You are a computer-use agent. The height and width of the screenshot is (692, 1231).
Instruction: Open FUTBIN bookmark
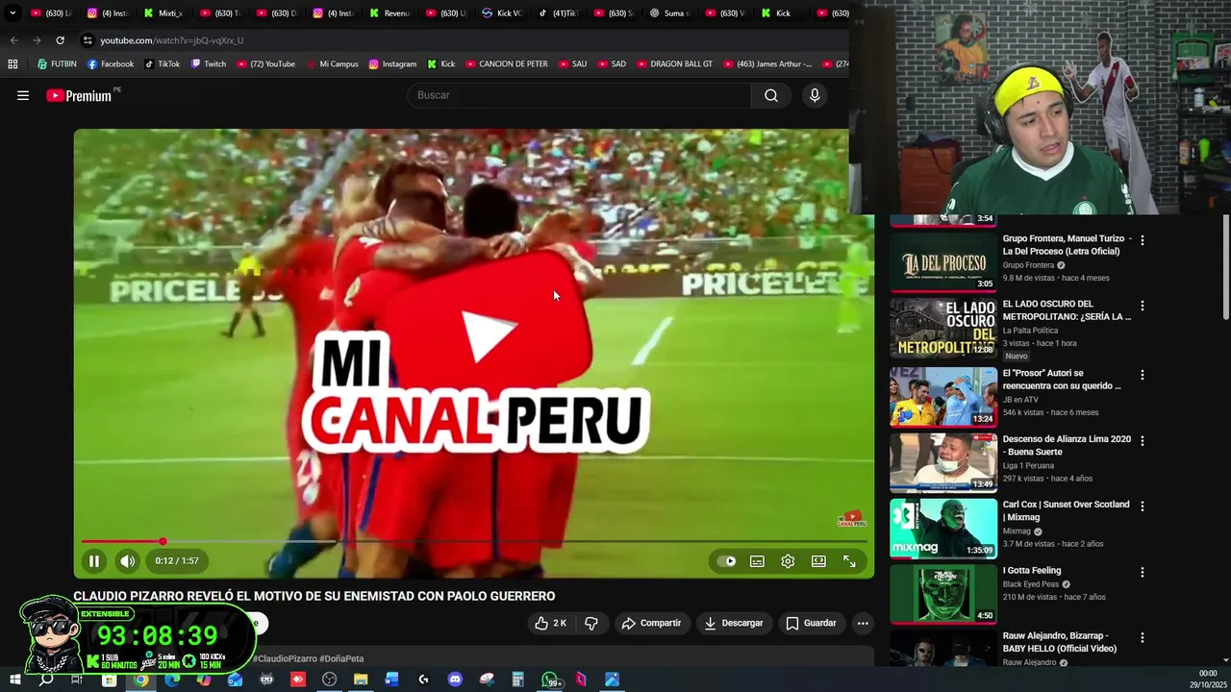[x=57, y=64]
